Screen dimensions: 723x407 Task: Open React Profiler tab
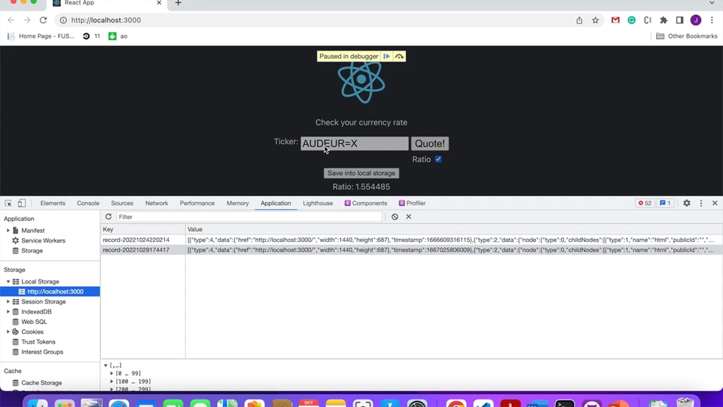tap(412, 203)
